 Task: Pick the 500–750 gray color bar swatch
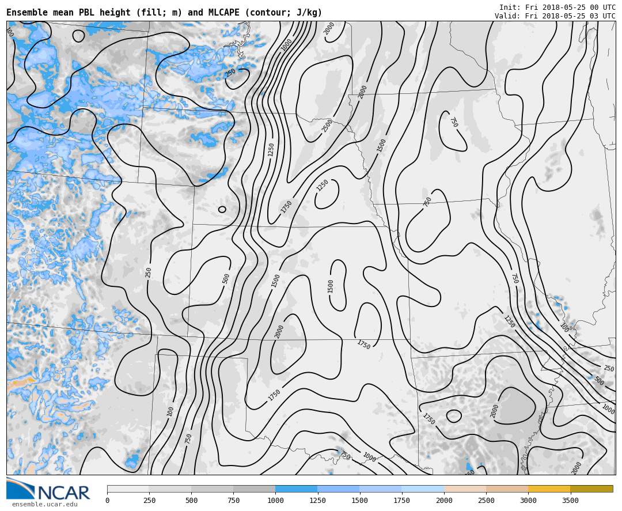[x=212, y=489]
